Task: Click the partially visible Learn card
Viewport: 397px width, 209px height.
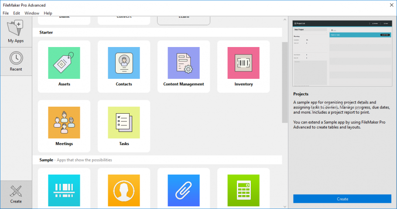Action: pyautogui.click(x=184, y=21)
